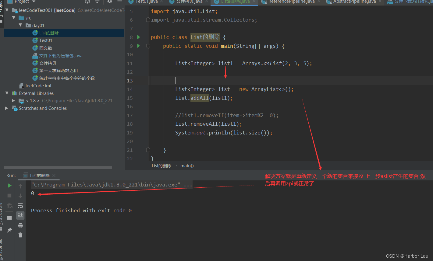Click the Stop process square icon
The image size is (433, 261).
click(9, 196)
